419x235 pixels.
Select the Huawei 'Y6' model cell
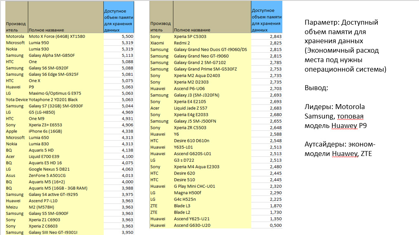(x=212, y=134)
